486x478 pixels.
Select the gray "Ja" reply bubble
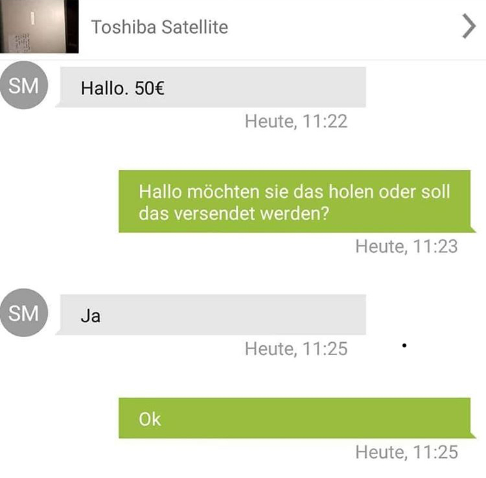coord(213,315)
